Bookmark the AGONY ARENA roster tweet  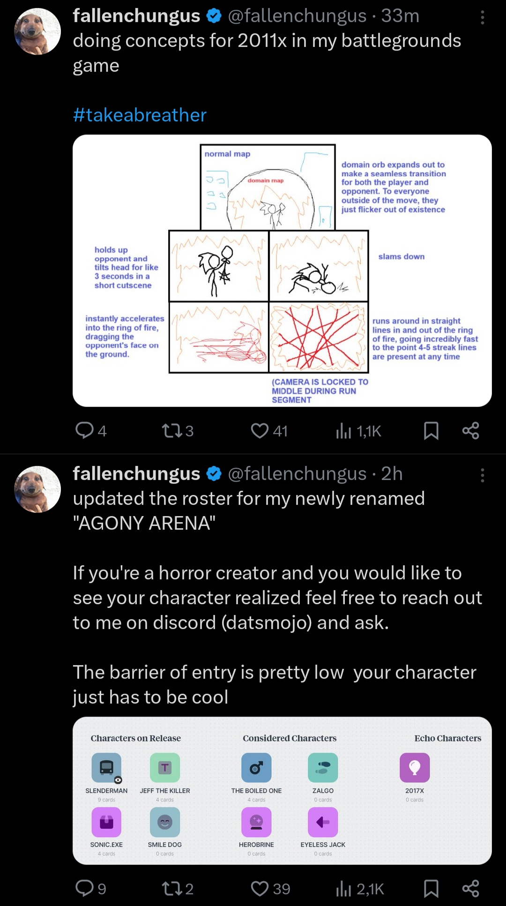point(431,888)
